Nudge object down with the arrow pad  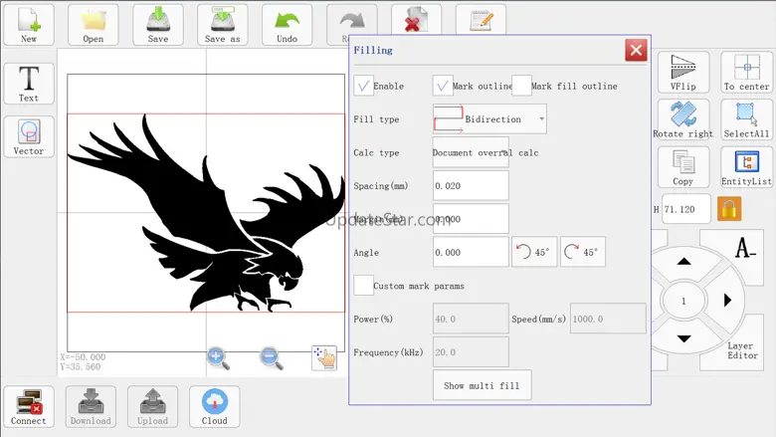click(x=683, y=339)
